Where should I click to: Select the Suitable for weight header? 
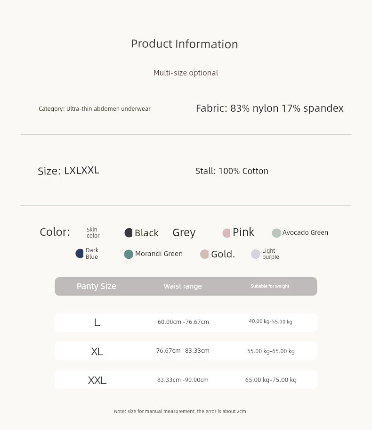coord(270,286)
